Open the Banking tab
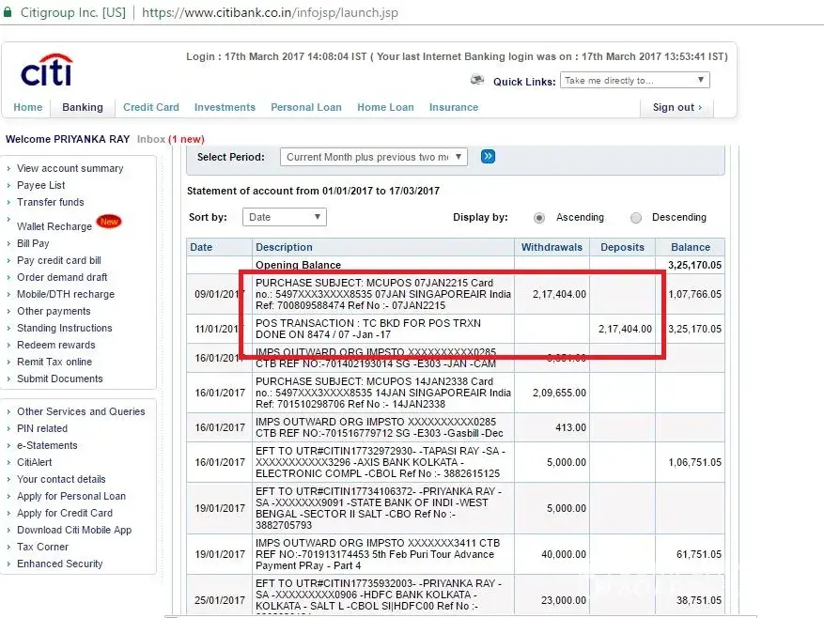824x618 pixels. click(83, 107)
